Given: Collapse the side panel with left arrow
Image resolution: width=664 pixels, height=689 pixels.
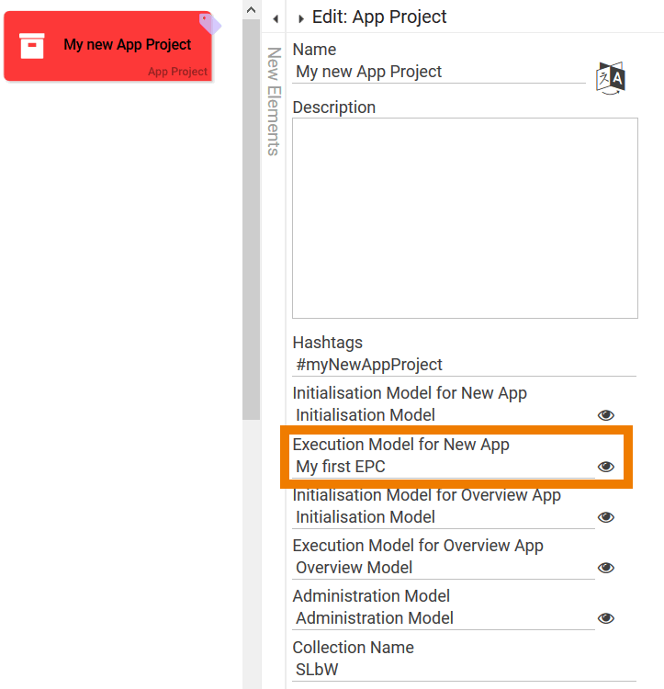Looking at the screenshot, I should click(x=276, y=19).
